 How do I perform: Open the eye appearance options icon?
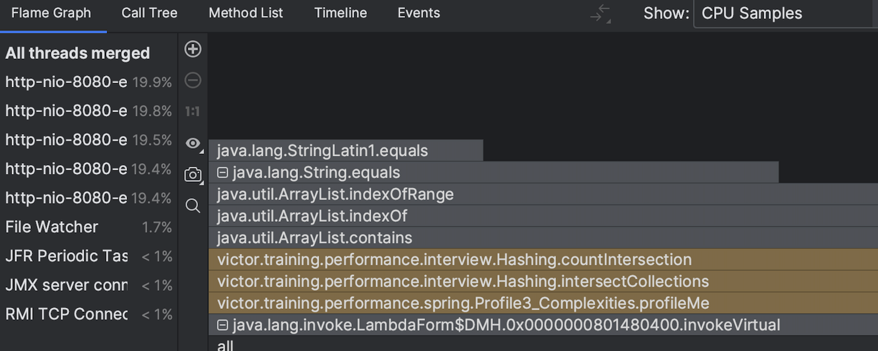point(193,143)
